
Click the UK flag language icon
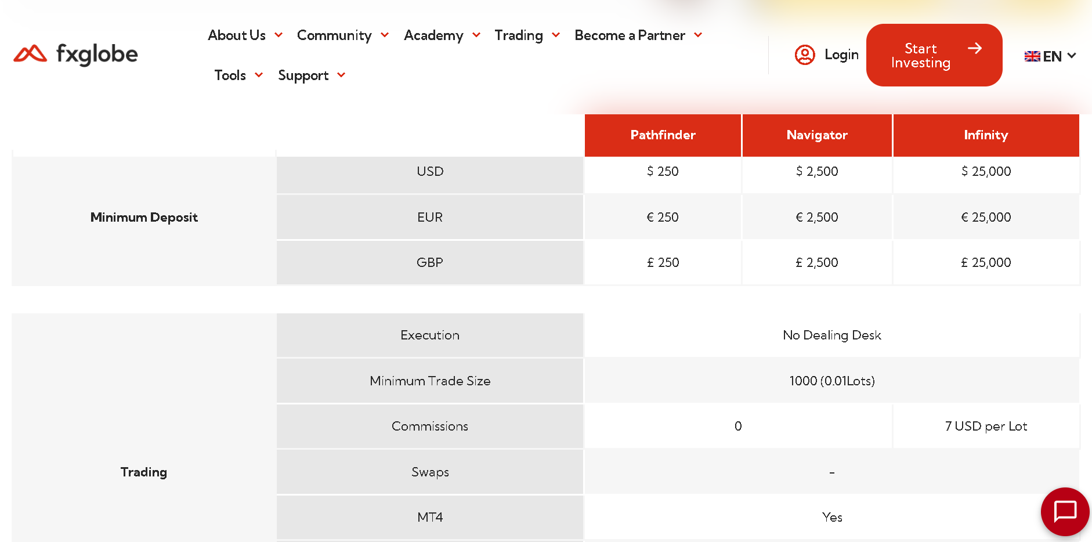click(x=1032, y=56)
